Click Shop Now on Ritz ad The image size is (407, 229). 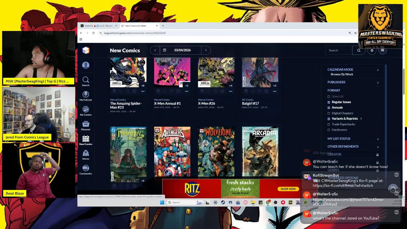288,189
